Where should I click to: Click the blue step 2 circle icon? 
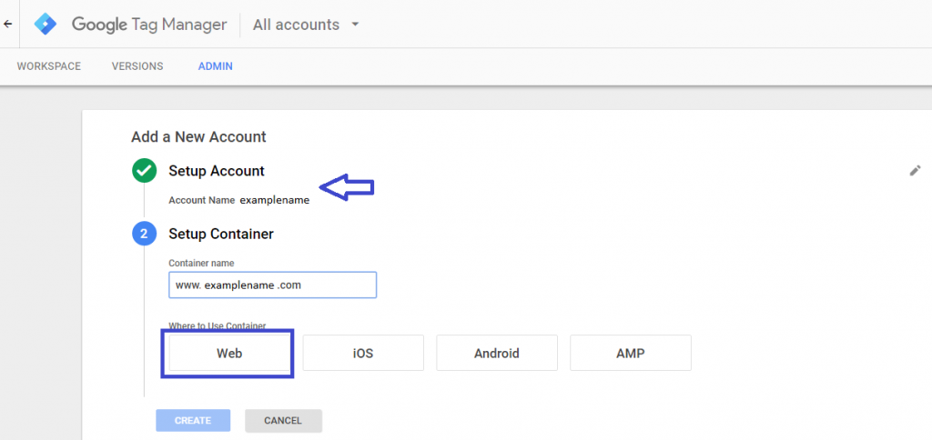(x=144, y=234)
